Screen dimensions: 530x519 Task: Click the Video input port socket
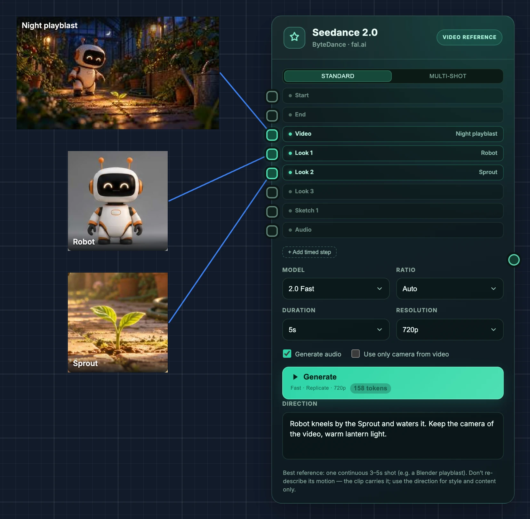272,135
